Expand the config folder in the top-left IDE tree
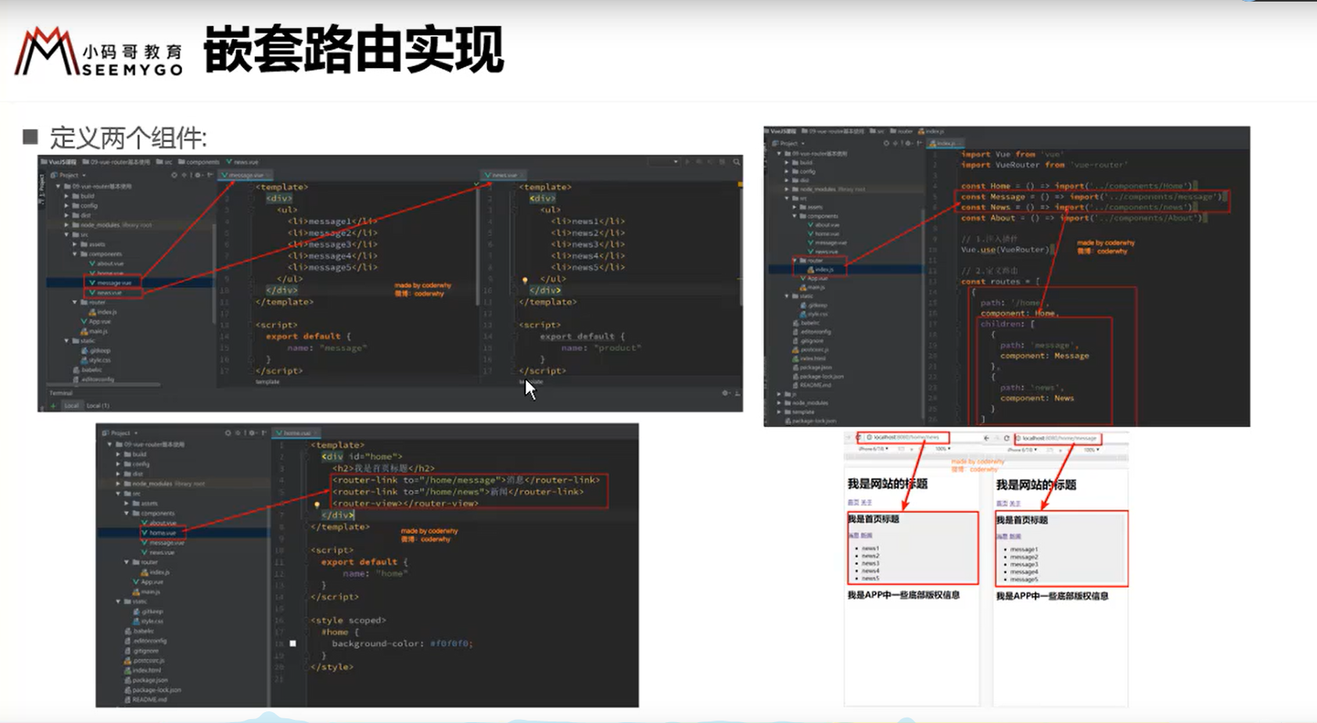This screenshot has width=1317, height=723. (66, 206)
